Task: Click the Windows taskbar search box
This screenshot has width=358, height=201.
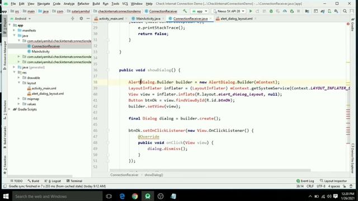Action: (x=57, y=196)
